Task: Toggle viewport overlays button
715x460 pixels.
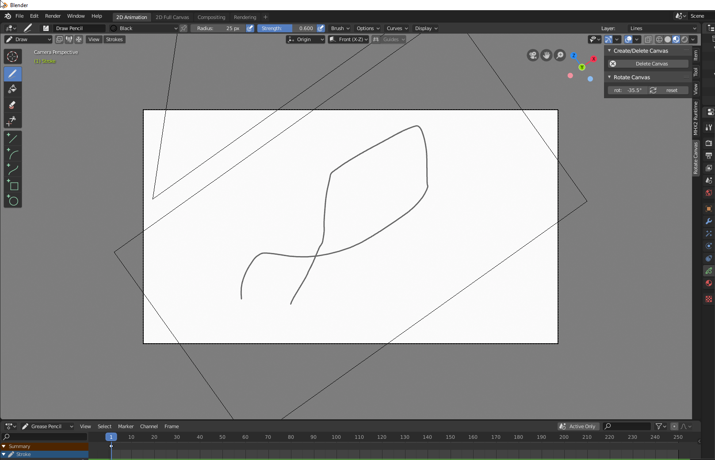Action: pyautogui.click(x=628, y=40)
